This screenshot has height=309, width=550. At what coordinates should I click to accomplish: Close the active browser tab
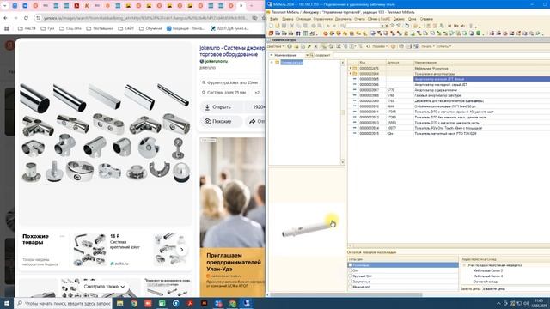tap(241, 6)
